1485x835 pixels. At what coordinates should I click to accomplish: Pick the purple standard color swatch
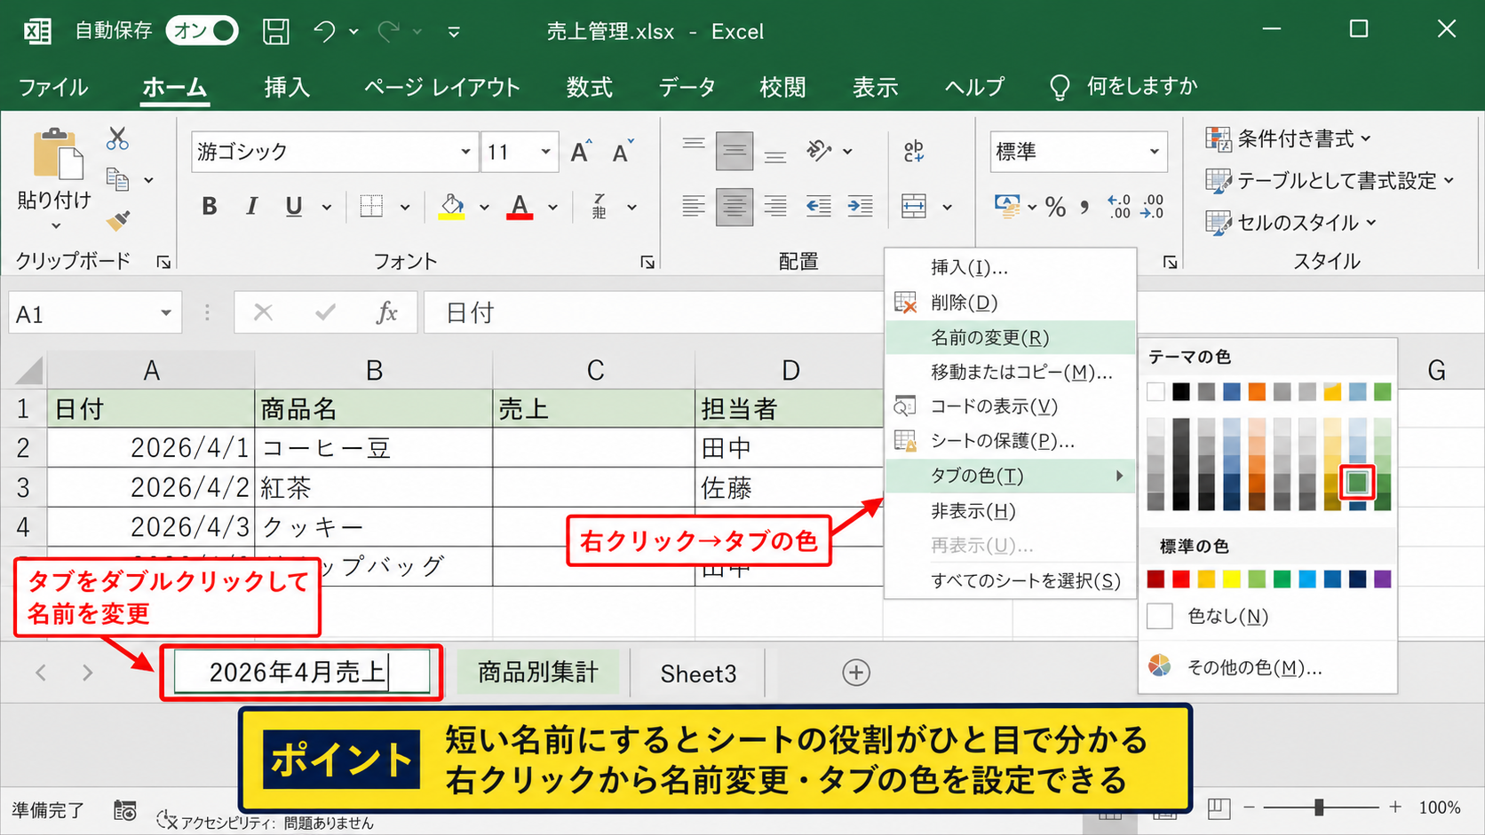(x=1382, y=579)
